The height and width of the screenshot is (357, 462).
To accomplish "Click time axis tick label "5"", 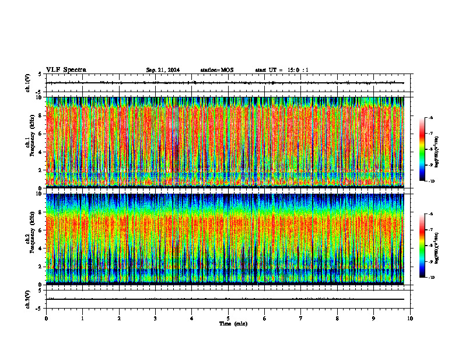I will [228, 318].
